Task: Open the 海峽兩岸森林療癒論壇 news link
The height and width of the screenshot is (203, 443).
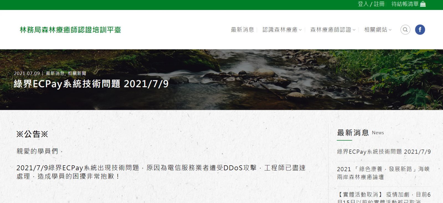Action: click(x=383, y=173)
